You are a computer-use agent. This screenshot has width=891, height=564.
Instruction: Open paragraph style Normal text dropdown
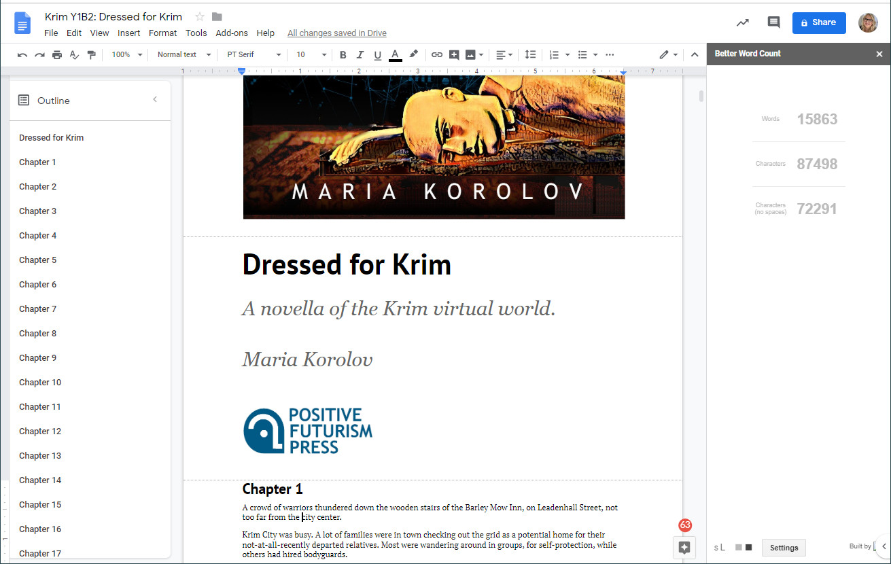(x=184, y=54)
